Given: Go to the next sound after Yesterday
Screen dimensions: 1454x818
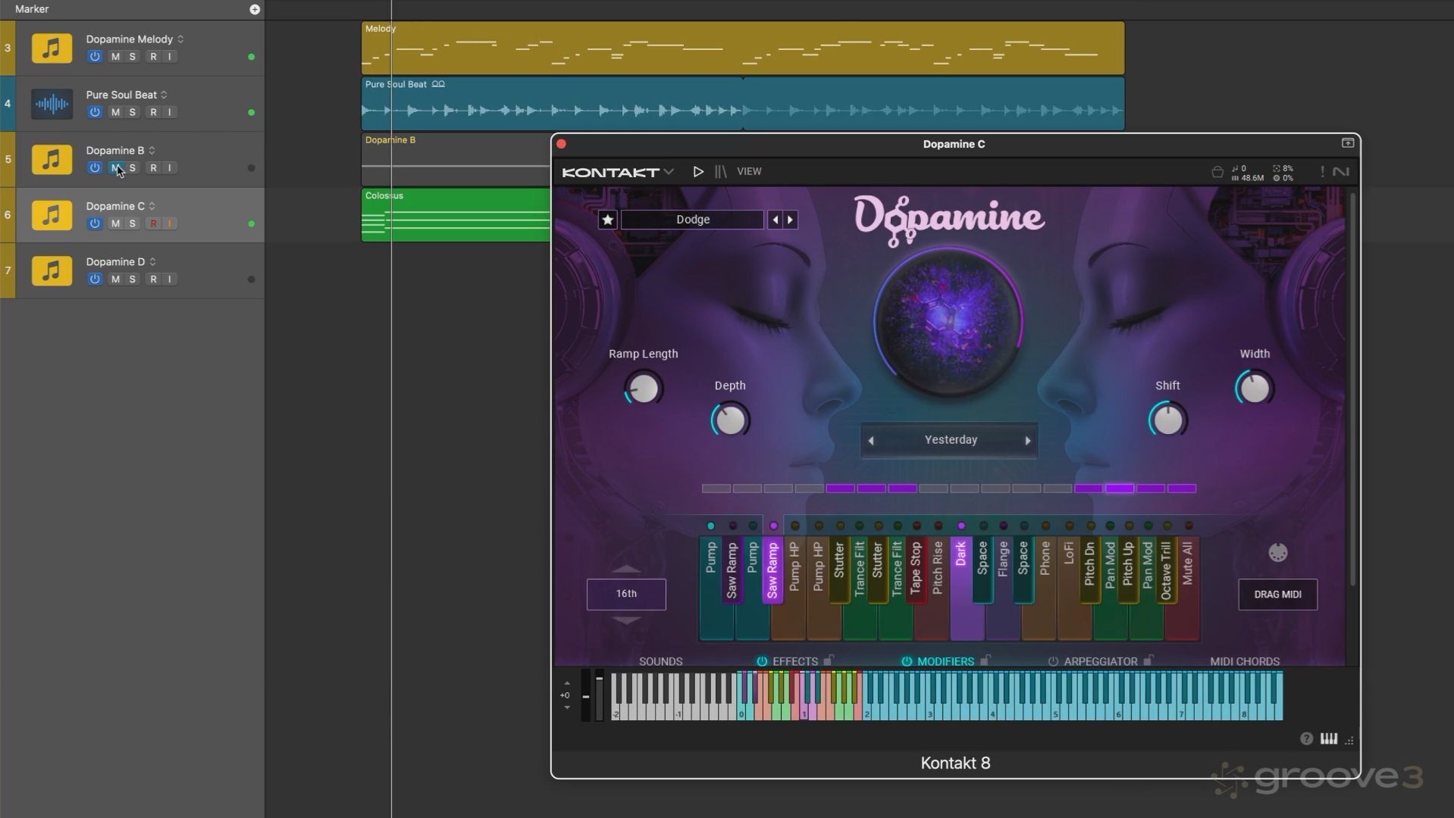Looking at the screenshot, I should [1028, 441].
